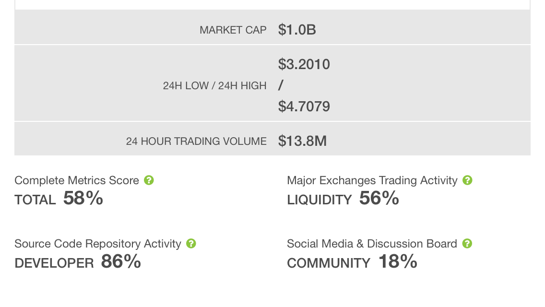Click help icon beside Complete Metrics Score
This screenshot has width=545, height=307.
[149, 180]
